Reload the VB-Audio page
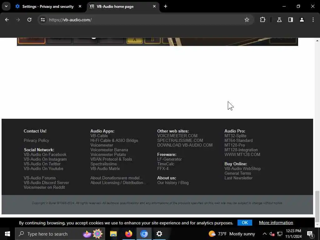The height and width of the screenshot is (240, 320). (29, 20)
